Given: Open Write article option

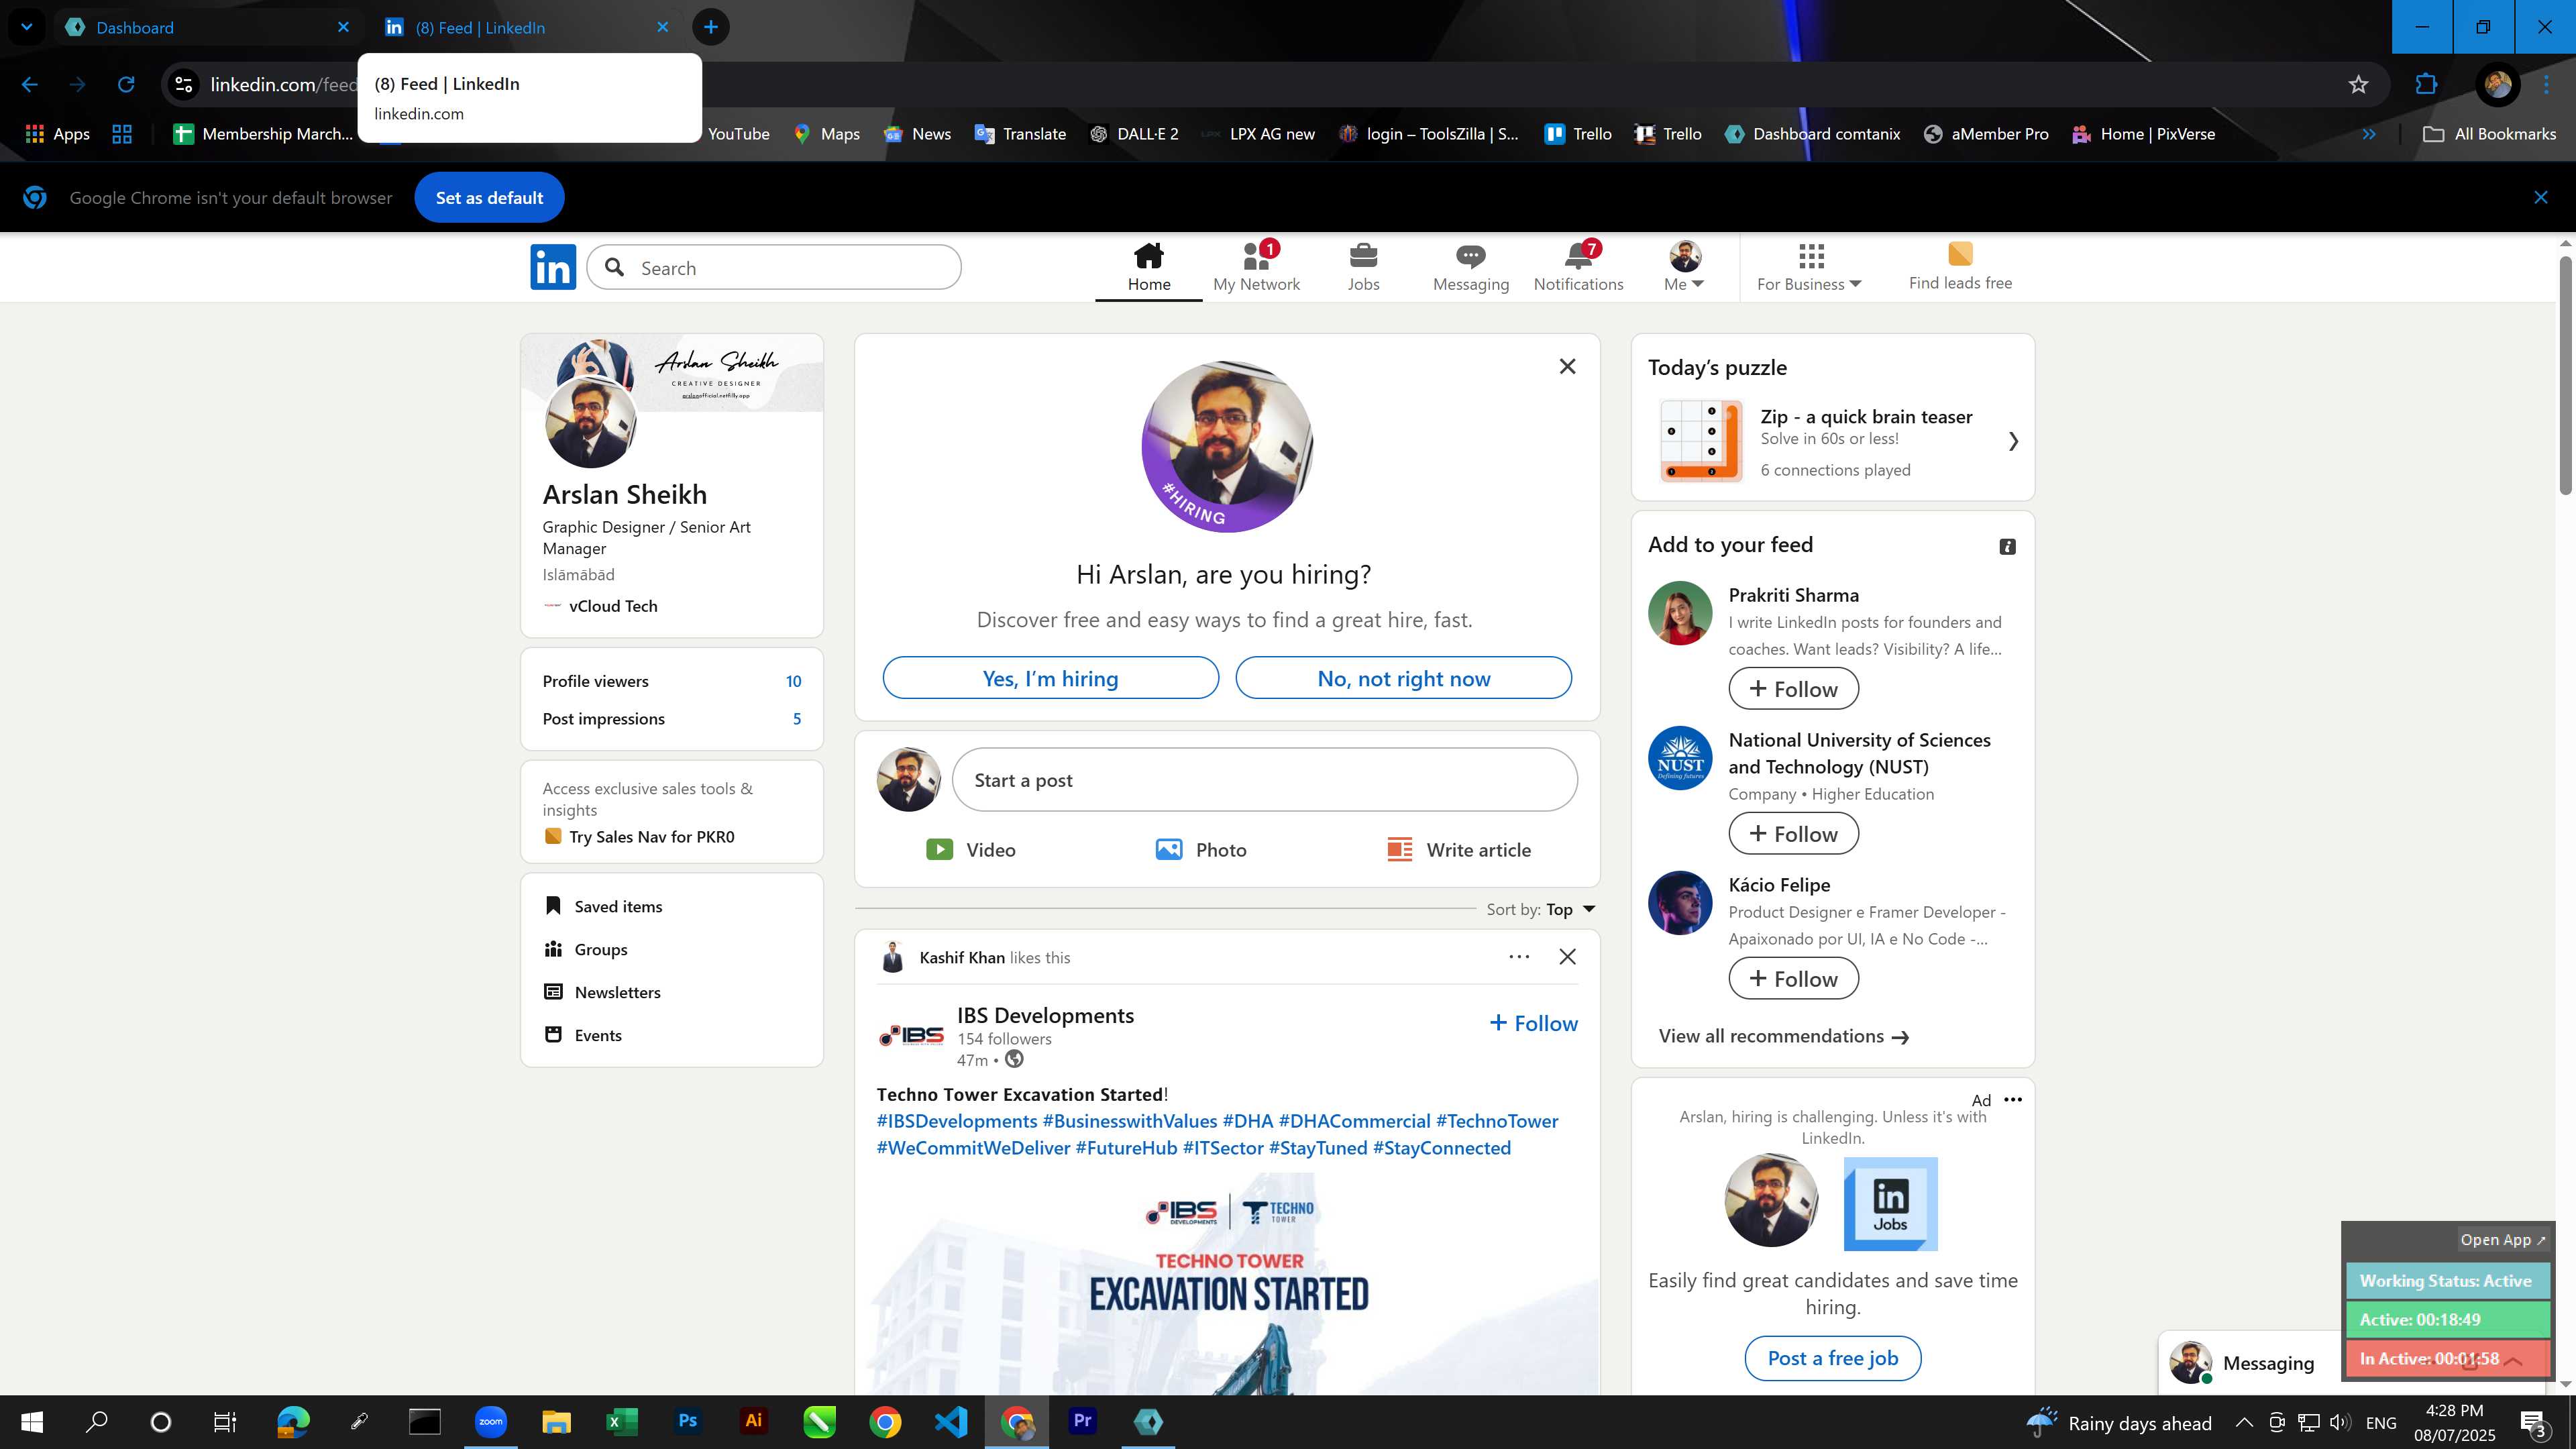Looking at the screenshot, I should point(1458,849).
